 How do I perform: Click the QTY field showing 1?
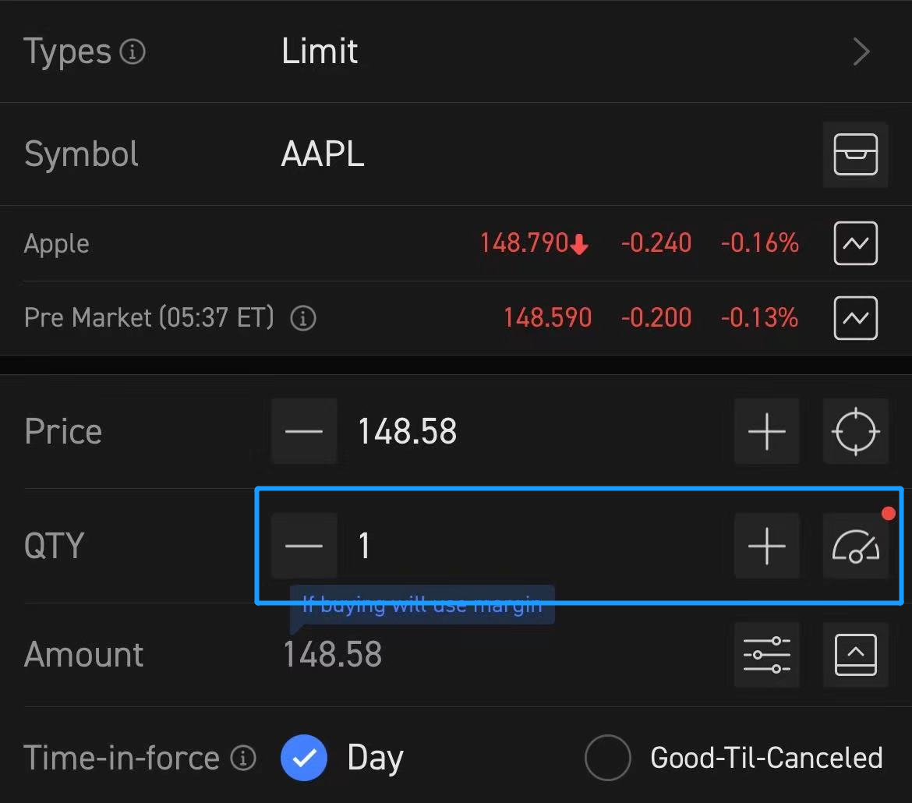click(x=364, y=546)
